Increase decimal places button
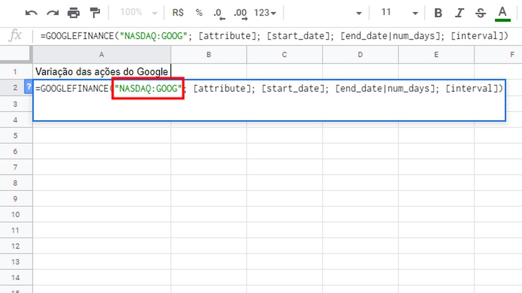The image size is (522, 293). pyautogui.click(x=240, y=14)
